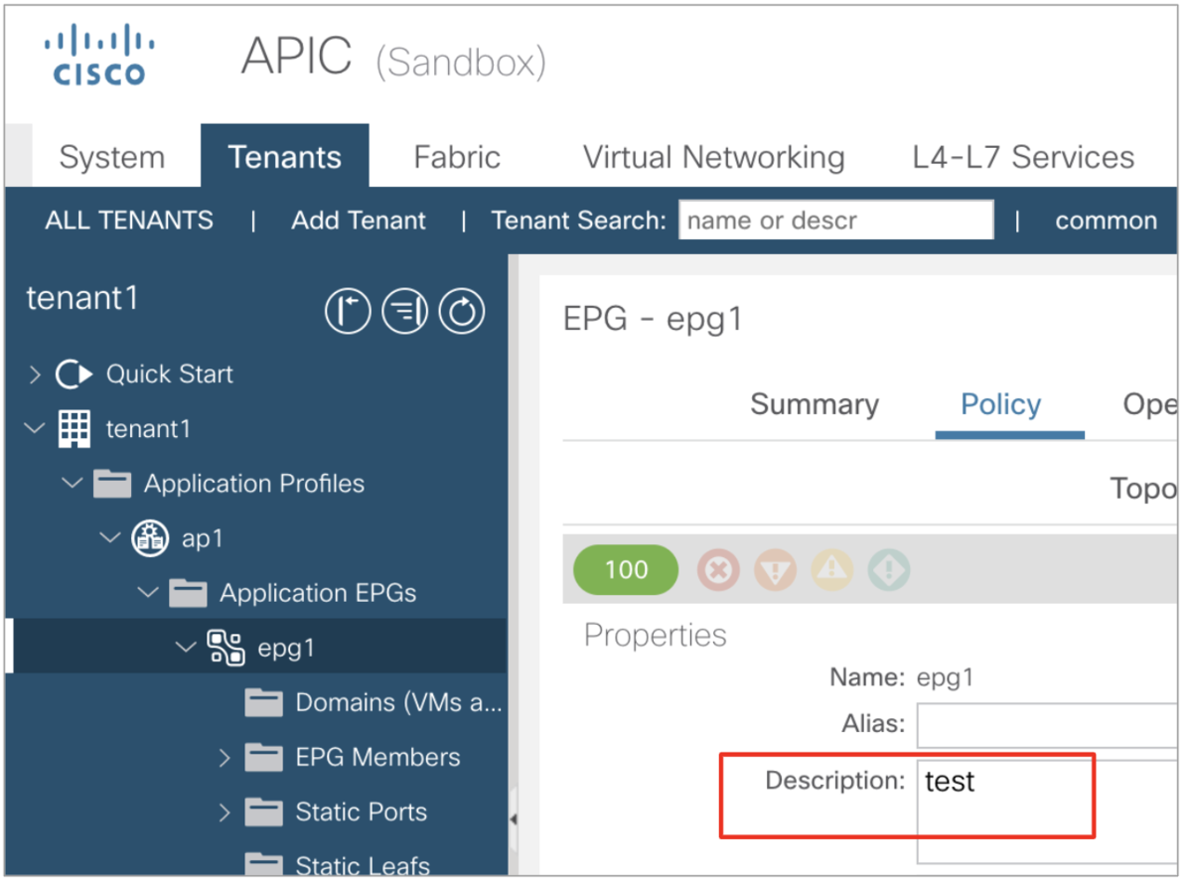Click the first tenant1 tree toolbar icon
The width and height of the screenshot is (1192, 891).
348,312
